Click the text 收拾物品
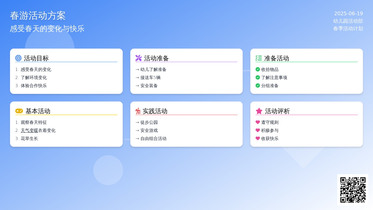The height and width of the screenshot is (210, 373). click(x=270, y=69)
